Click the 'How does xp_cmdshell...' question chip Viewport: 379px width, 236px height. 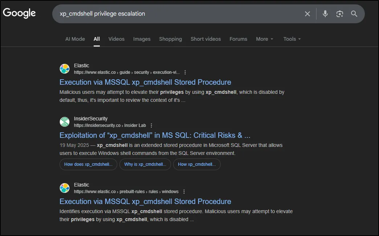click(x=88, y=164)
